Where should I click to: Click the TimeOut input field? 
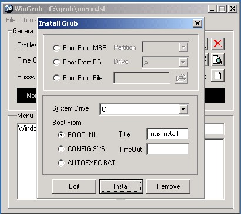click(168, 149)
